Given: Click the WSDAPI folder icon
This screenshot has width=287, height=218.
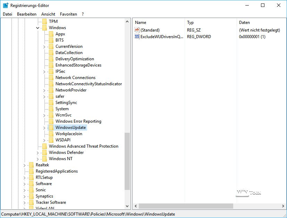Looking at the screenshot, I should [51, 140].
